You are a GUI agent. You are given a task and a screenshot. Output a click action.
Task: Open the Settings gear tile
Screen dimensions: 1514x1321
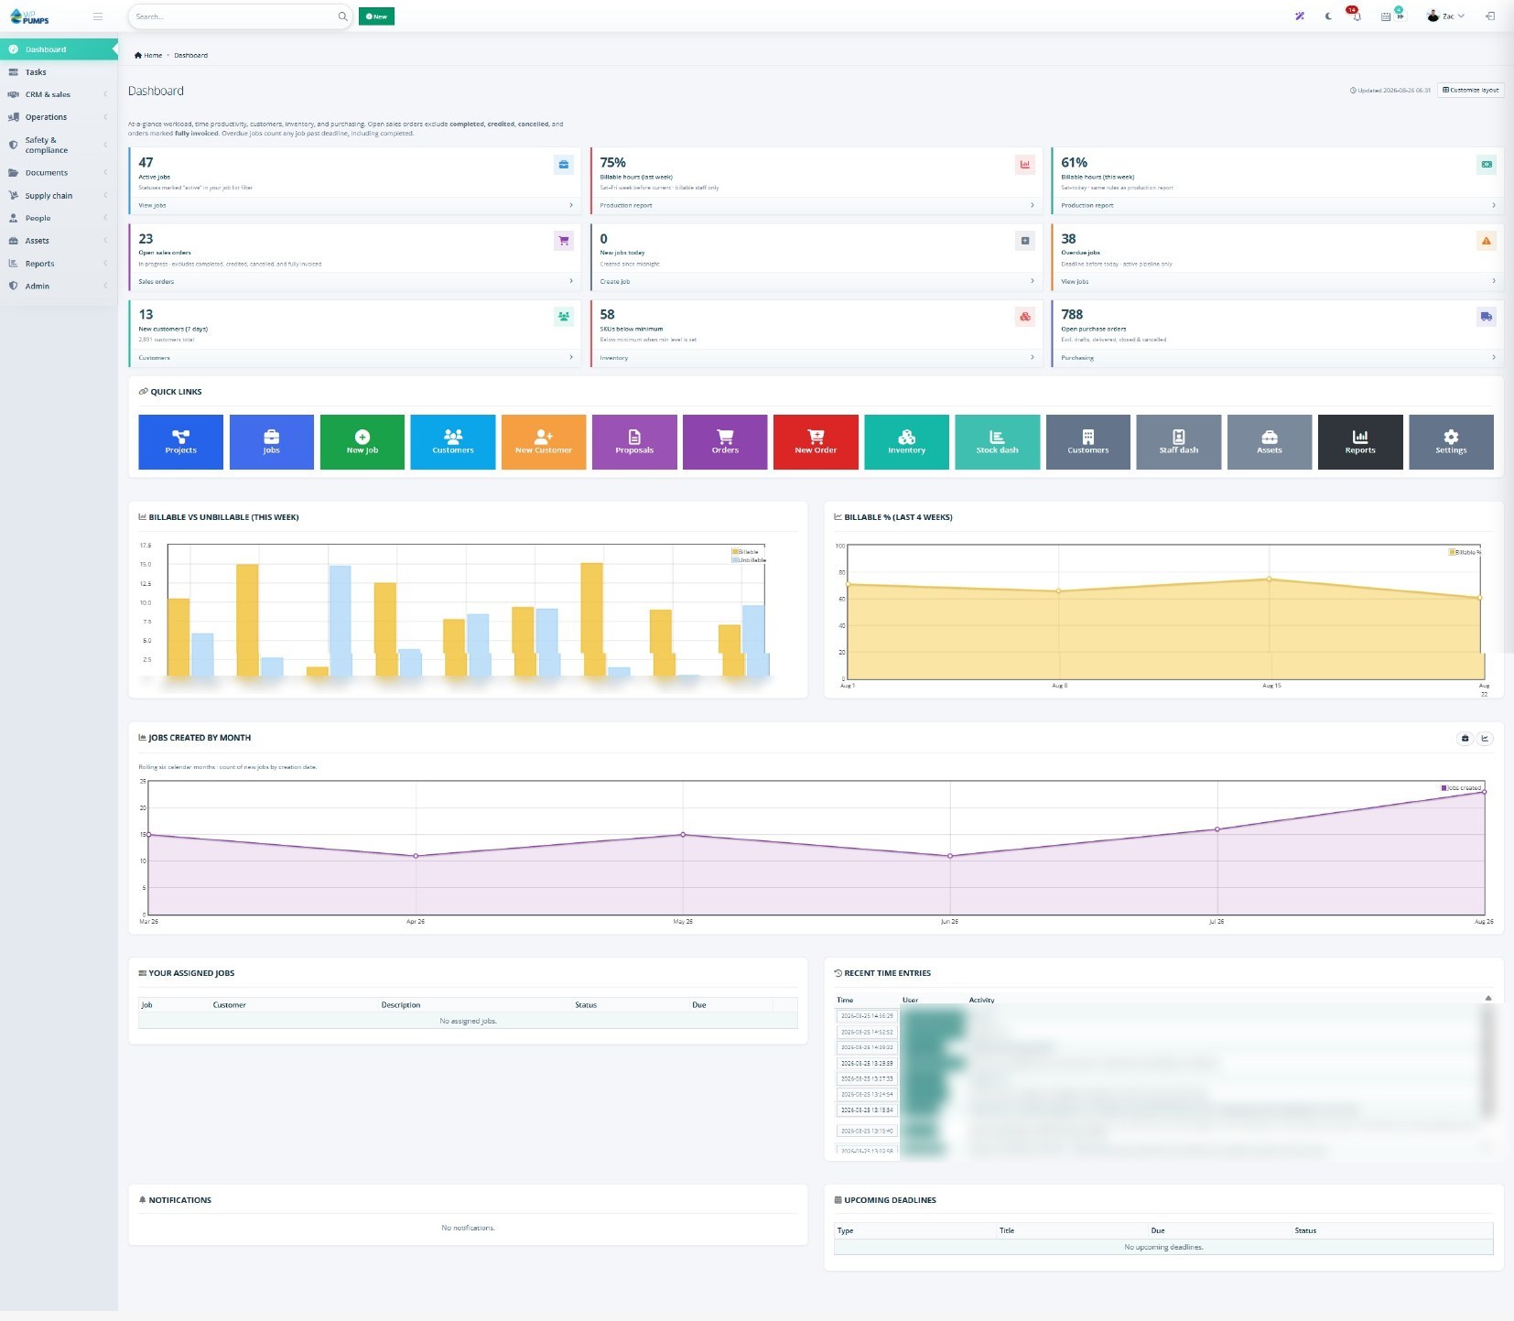[1451, 442]
